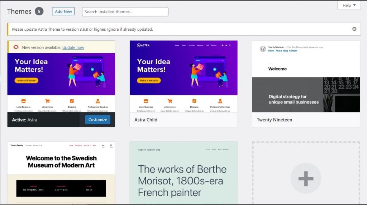
Task: Click the search icon in Twenty Twenty preview
Action: 111,145
